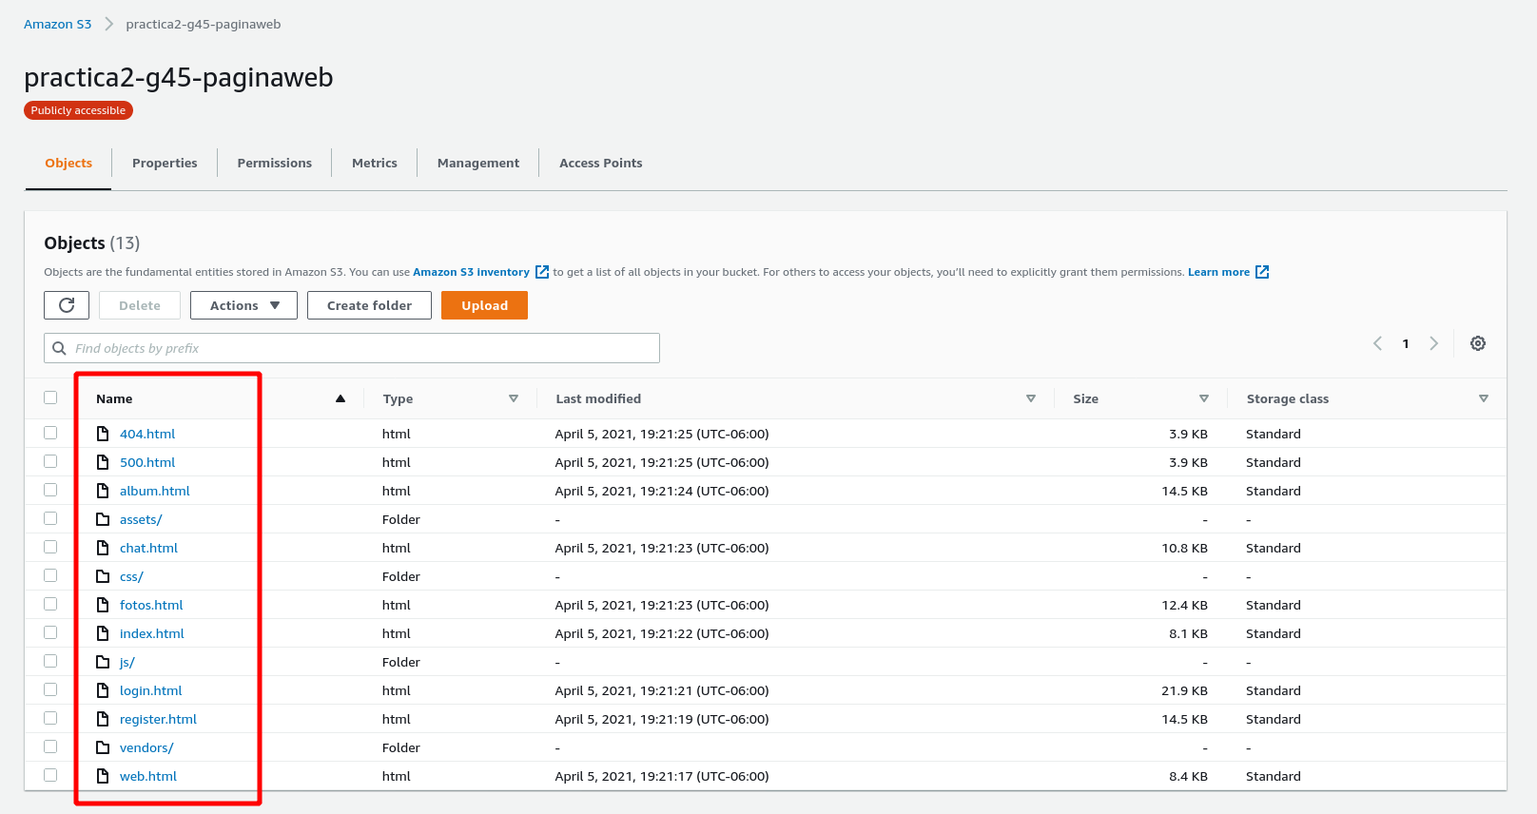Open the Amazon S3 inventory link

(x=471, y=272)
